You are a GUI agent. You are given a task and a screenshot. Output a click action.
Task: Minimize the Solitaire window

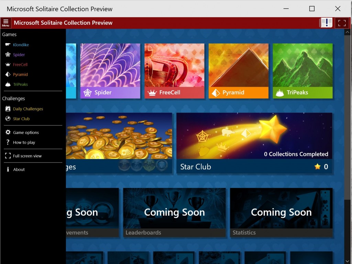286,9
